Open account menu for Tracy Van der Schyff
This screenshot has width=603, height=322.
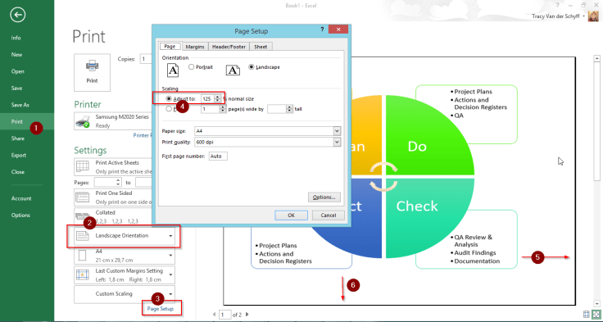[584, 16]
